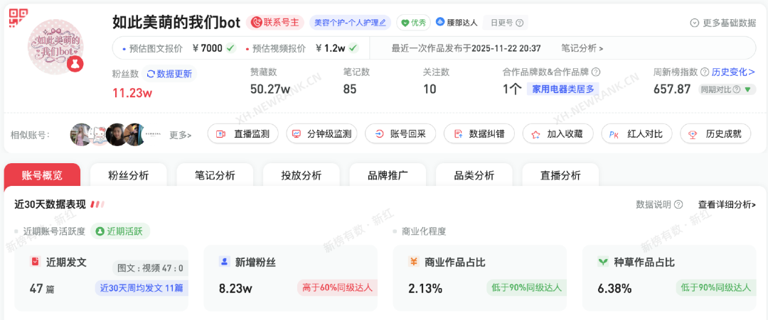Click help icon beside 数据说明
The width and height of the screenshot is (768, 320).
tap(678, 205)
